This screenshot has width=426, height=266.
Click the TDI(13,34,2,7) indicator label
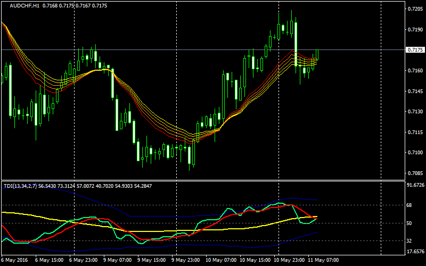point(20,186)
